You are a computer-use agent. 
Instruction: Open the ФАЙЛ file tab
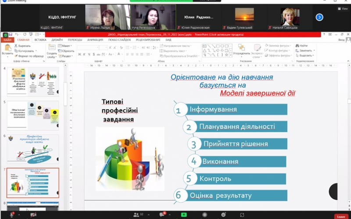coord(7,40)
